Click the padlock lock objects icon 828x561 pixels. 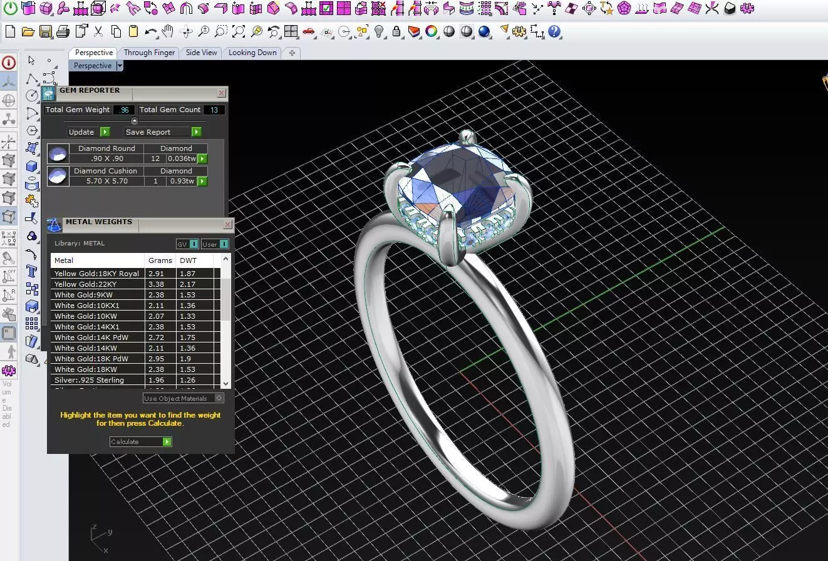396,32
